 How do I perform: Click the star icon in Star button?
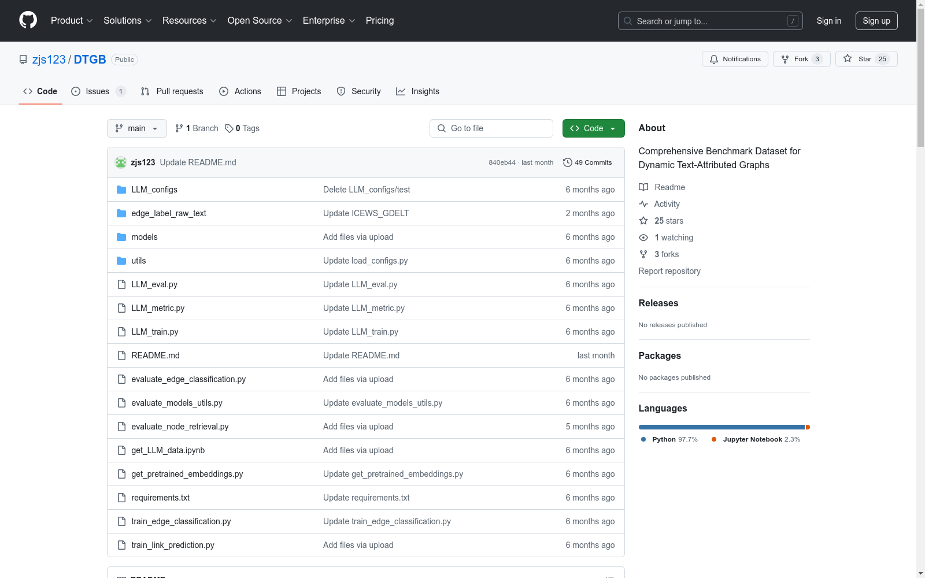pyautogui.click(x=848, y=58)
